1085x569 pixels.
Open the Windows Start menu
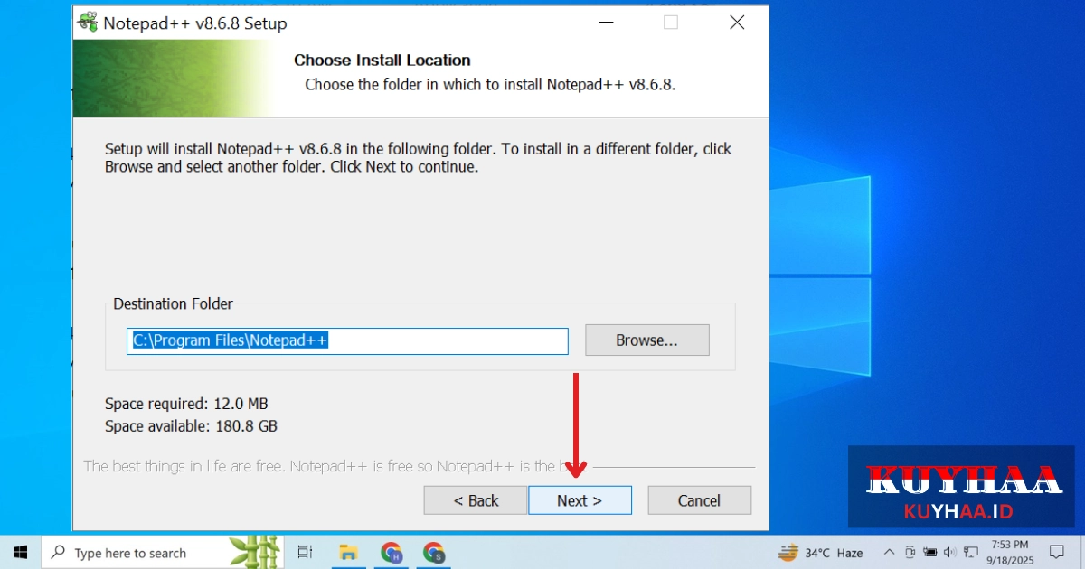point(20,552)
